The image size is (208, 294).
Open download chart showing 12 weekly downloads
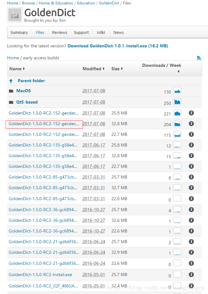click(177, 145)
